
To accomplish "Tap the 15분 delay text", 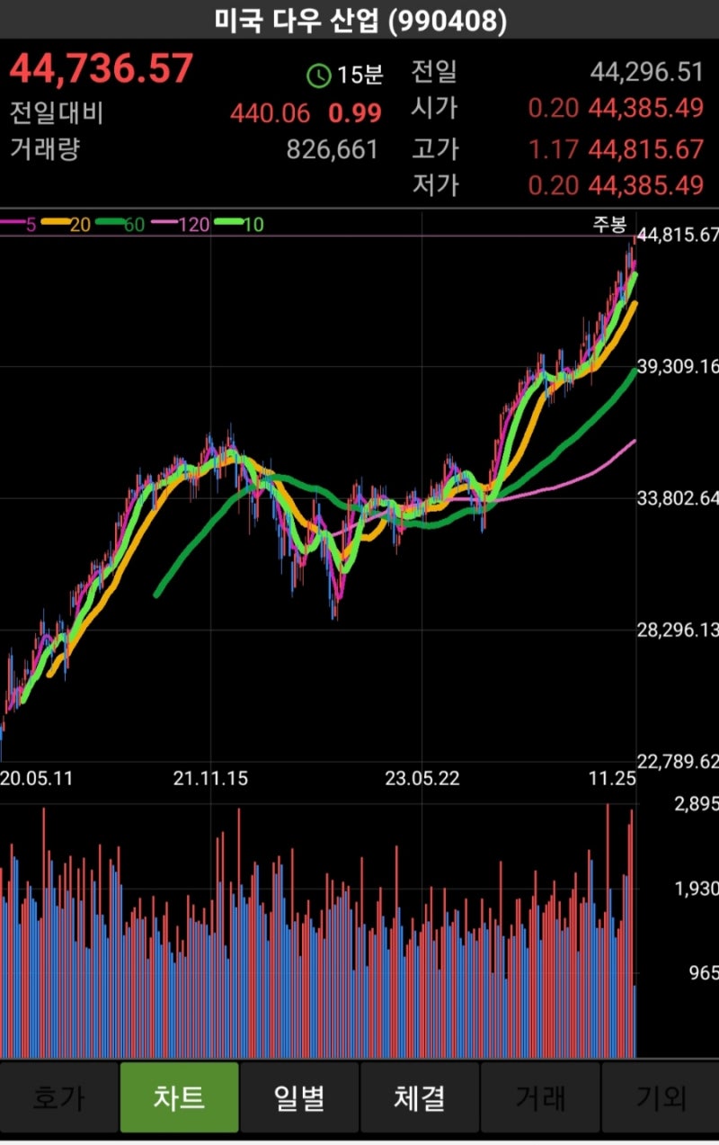I will click(x=359, y=76).
